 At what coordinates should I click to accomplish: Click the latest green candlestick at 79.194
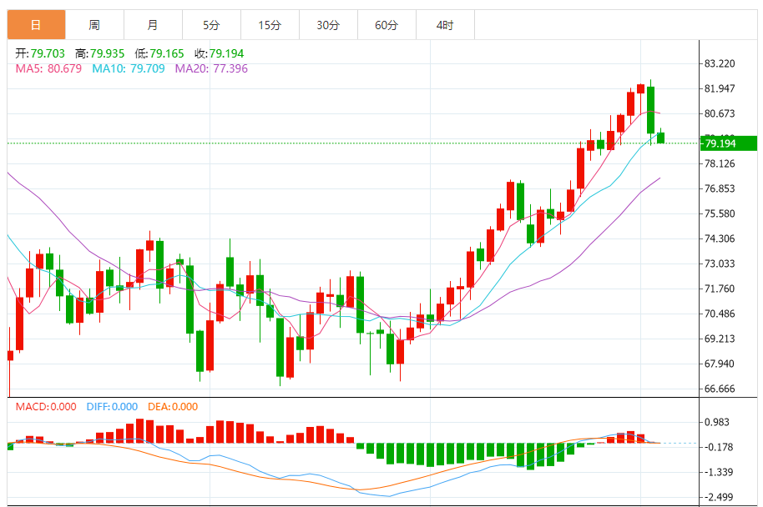(x=660, y=138)
